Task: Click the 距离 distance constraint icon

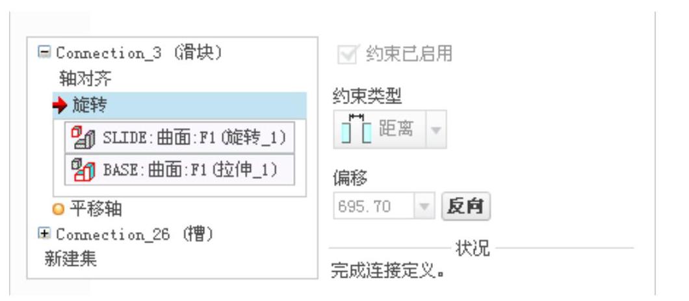Action: [356, 129]
